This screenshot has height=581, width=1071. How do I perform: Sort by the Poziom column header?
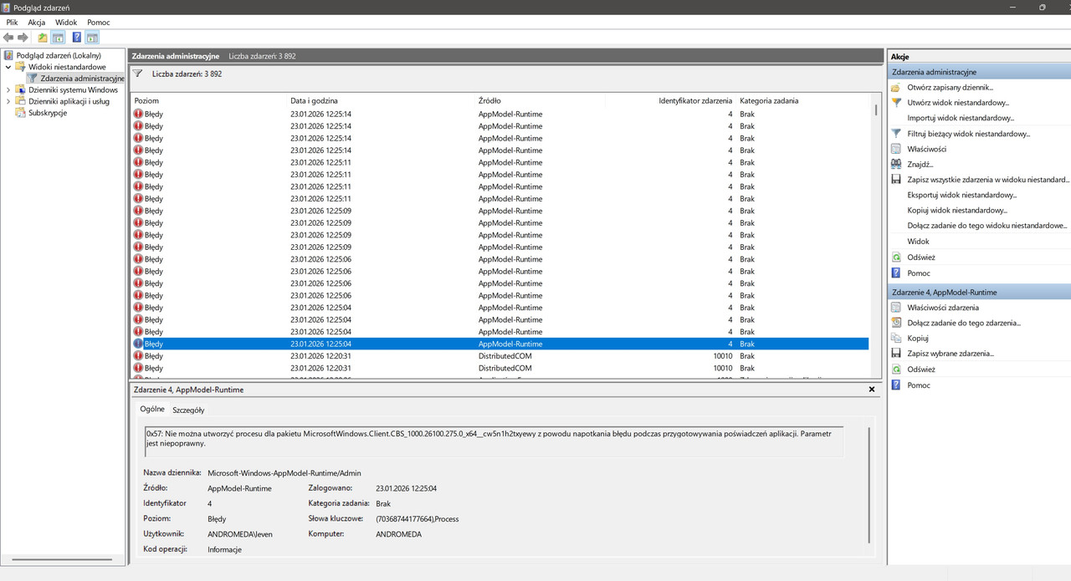(x=146, y=100)
